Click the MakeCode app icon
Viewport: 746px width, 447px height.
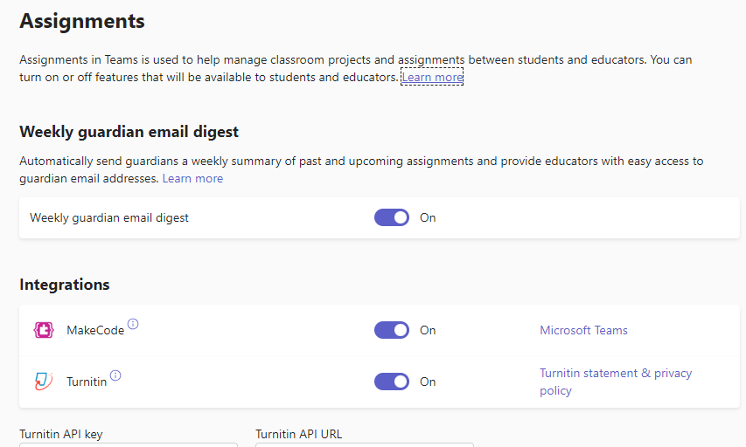(x=44, y=330)
